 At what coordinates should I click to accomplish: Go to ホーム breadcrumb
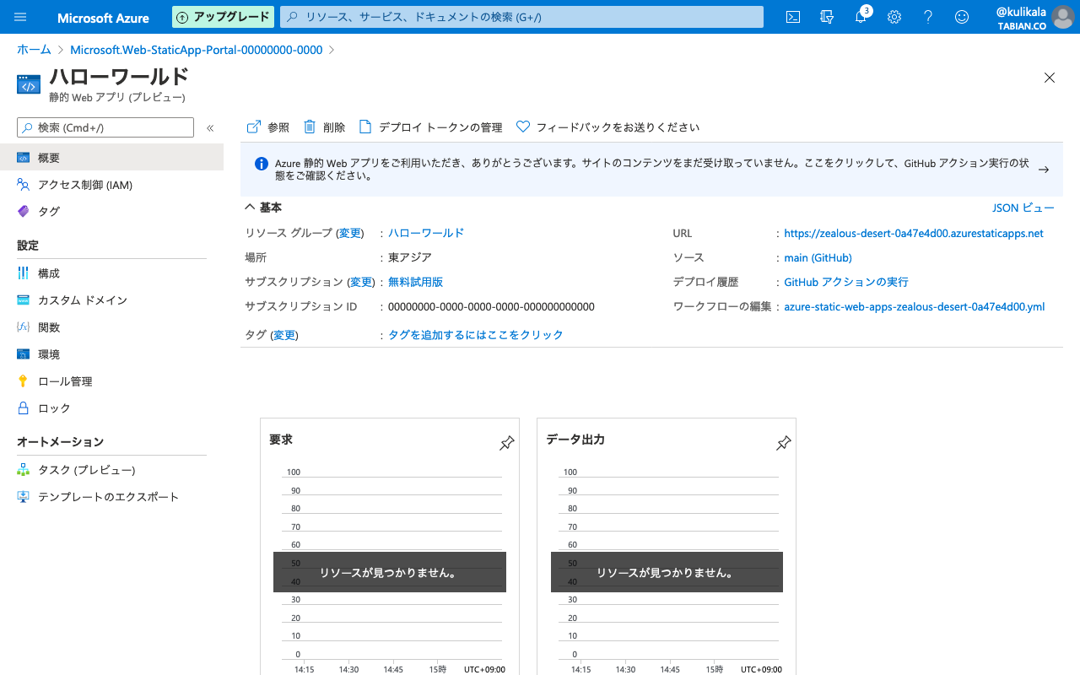pyautogui.click(x=34, y=50)
